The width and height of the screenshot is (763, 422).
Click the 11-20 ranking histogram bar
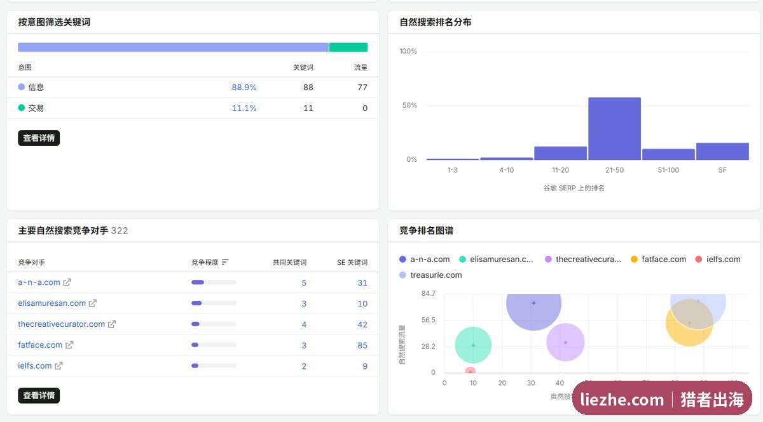(560, 153)
